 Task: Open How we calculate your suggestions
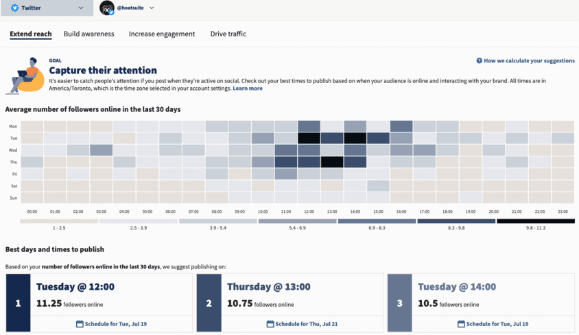point(529,61)
